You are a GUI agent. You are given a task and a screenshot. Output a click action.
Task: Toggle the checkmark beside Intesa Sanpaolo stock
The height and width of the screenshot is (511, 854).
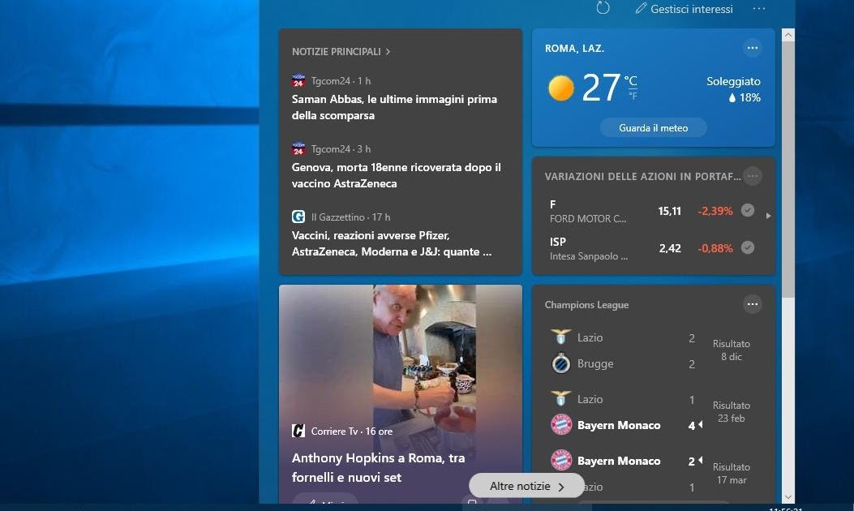coord(747,247)
